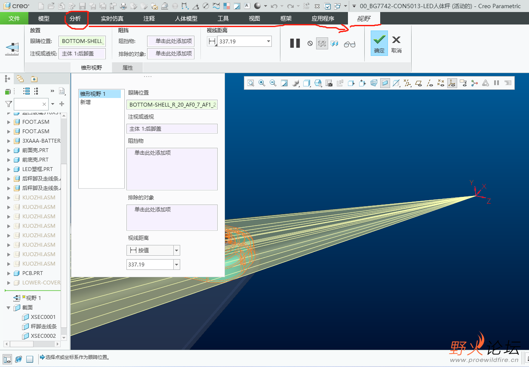Click the Refit zoom icon in graphics toolbar

pyautogui.click(x=250, y=83)
